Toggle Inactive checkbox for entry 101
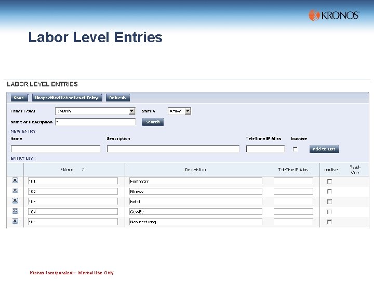 coord(329,182)
